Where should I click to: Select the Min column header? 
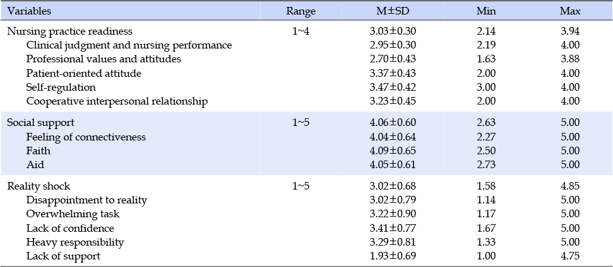tap(486, 11)
